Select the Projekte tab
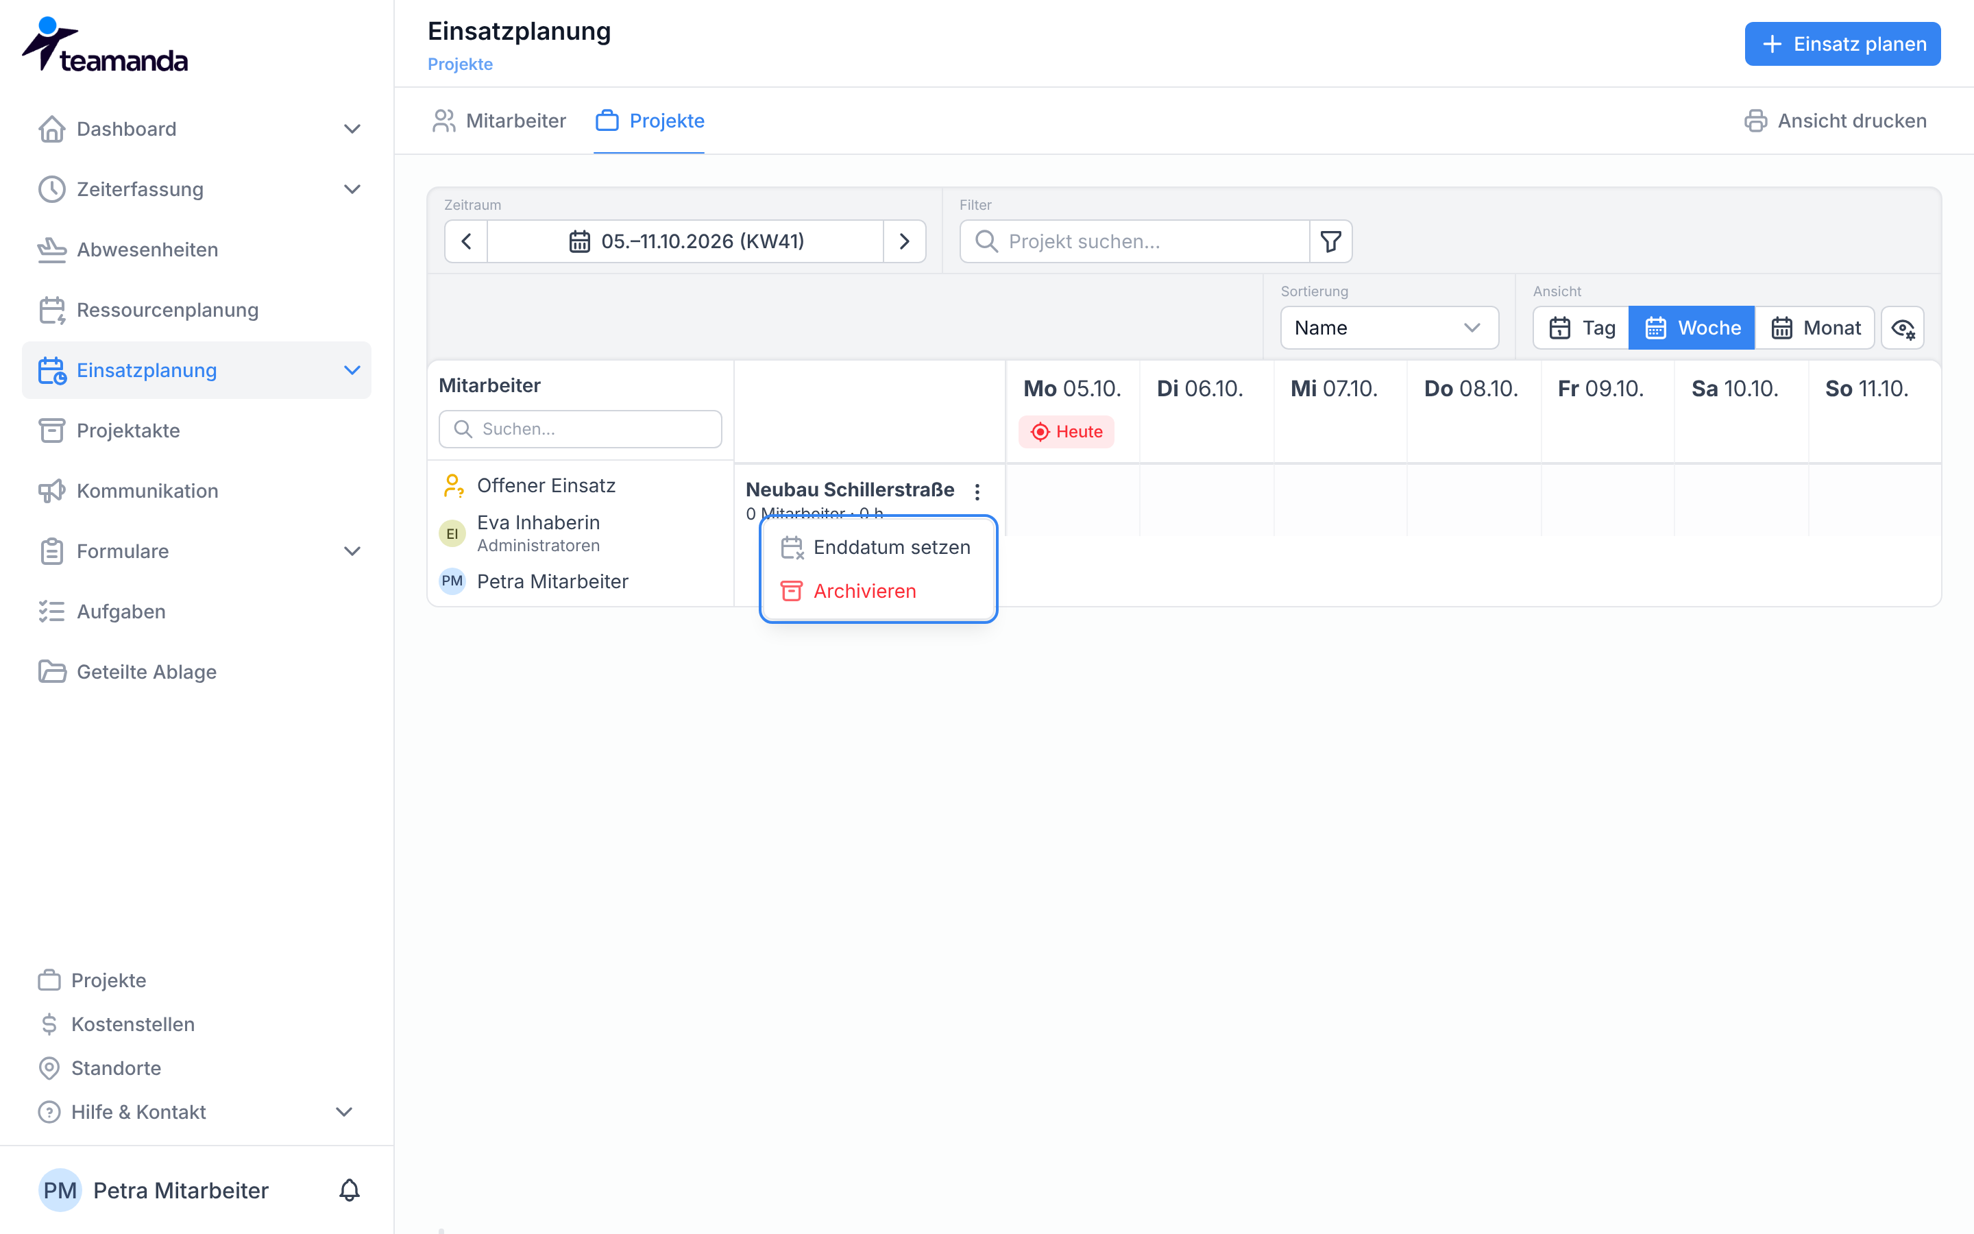Image resolution: width=1974 pixels, height=1234 pixels. [x=649, y=121]
